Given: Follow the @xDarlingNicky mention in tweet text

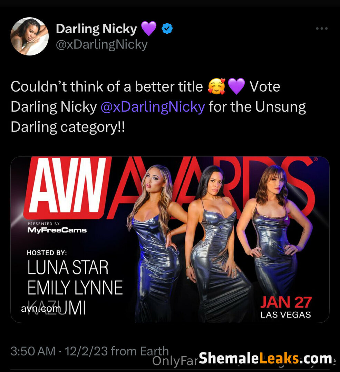Looking at the screenshot, I should tap(153, 107).
